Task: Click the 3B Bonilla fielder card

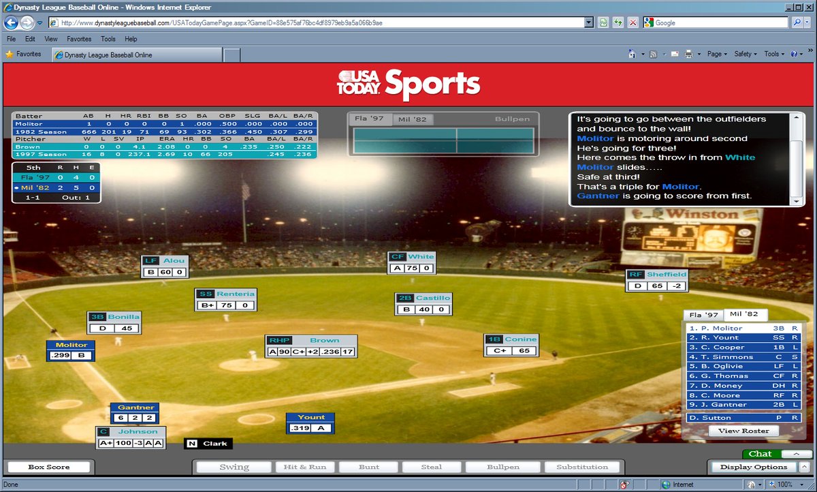Action: [114, 322]
